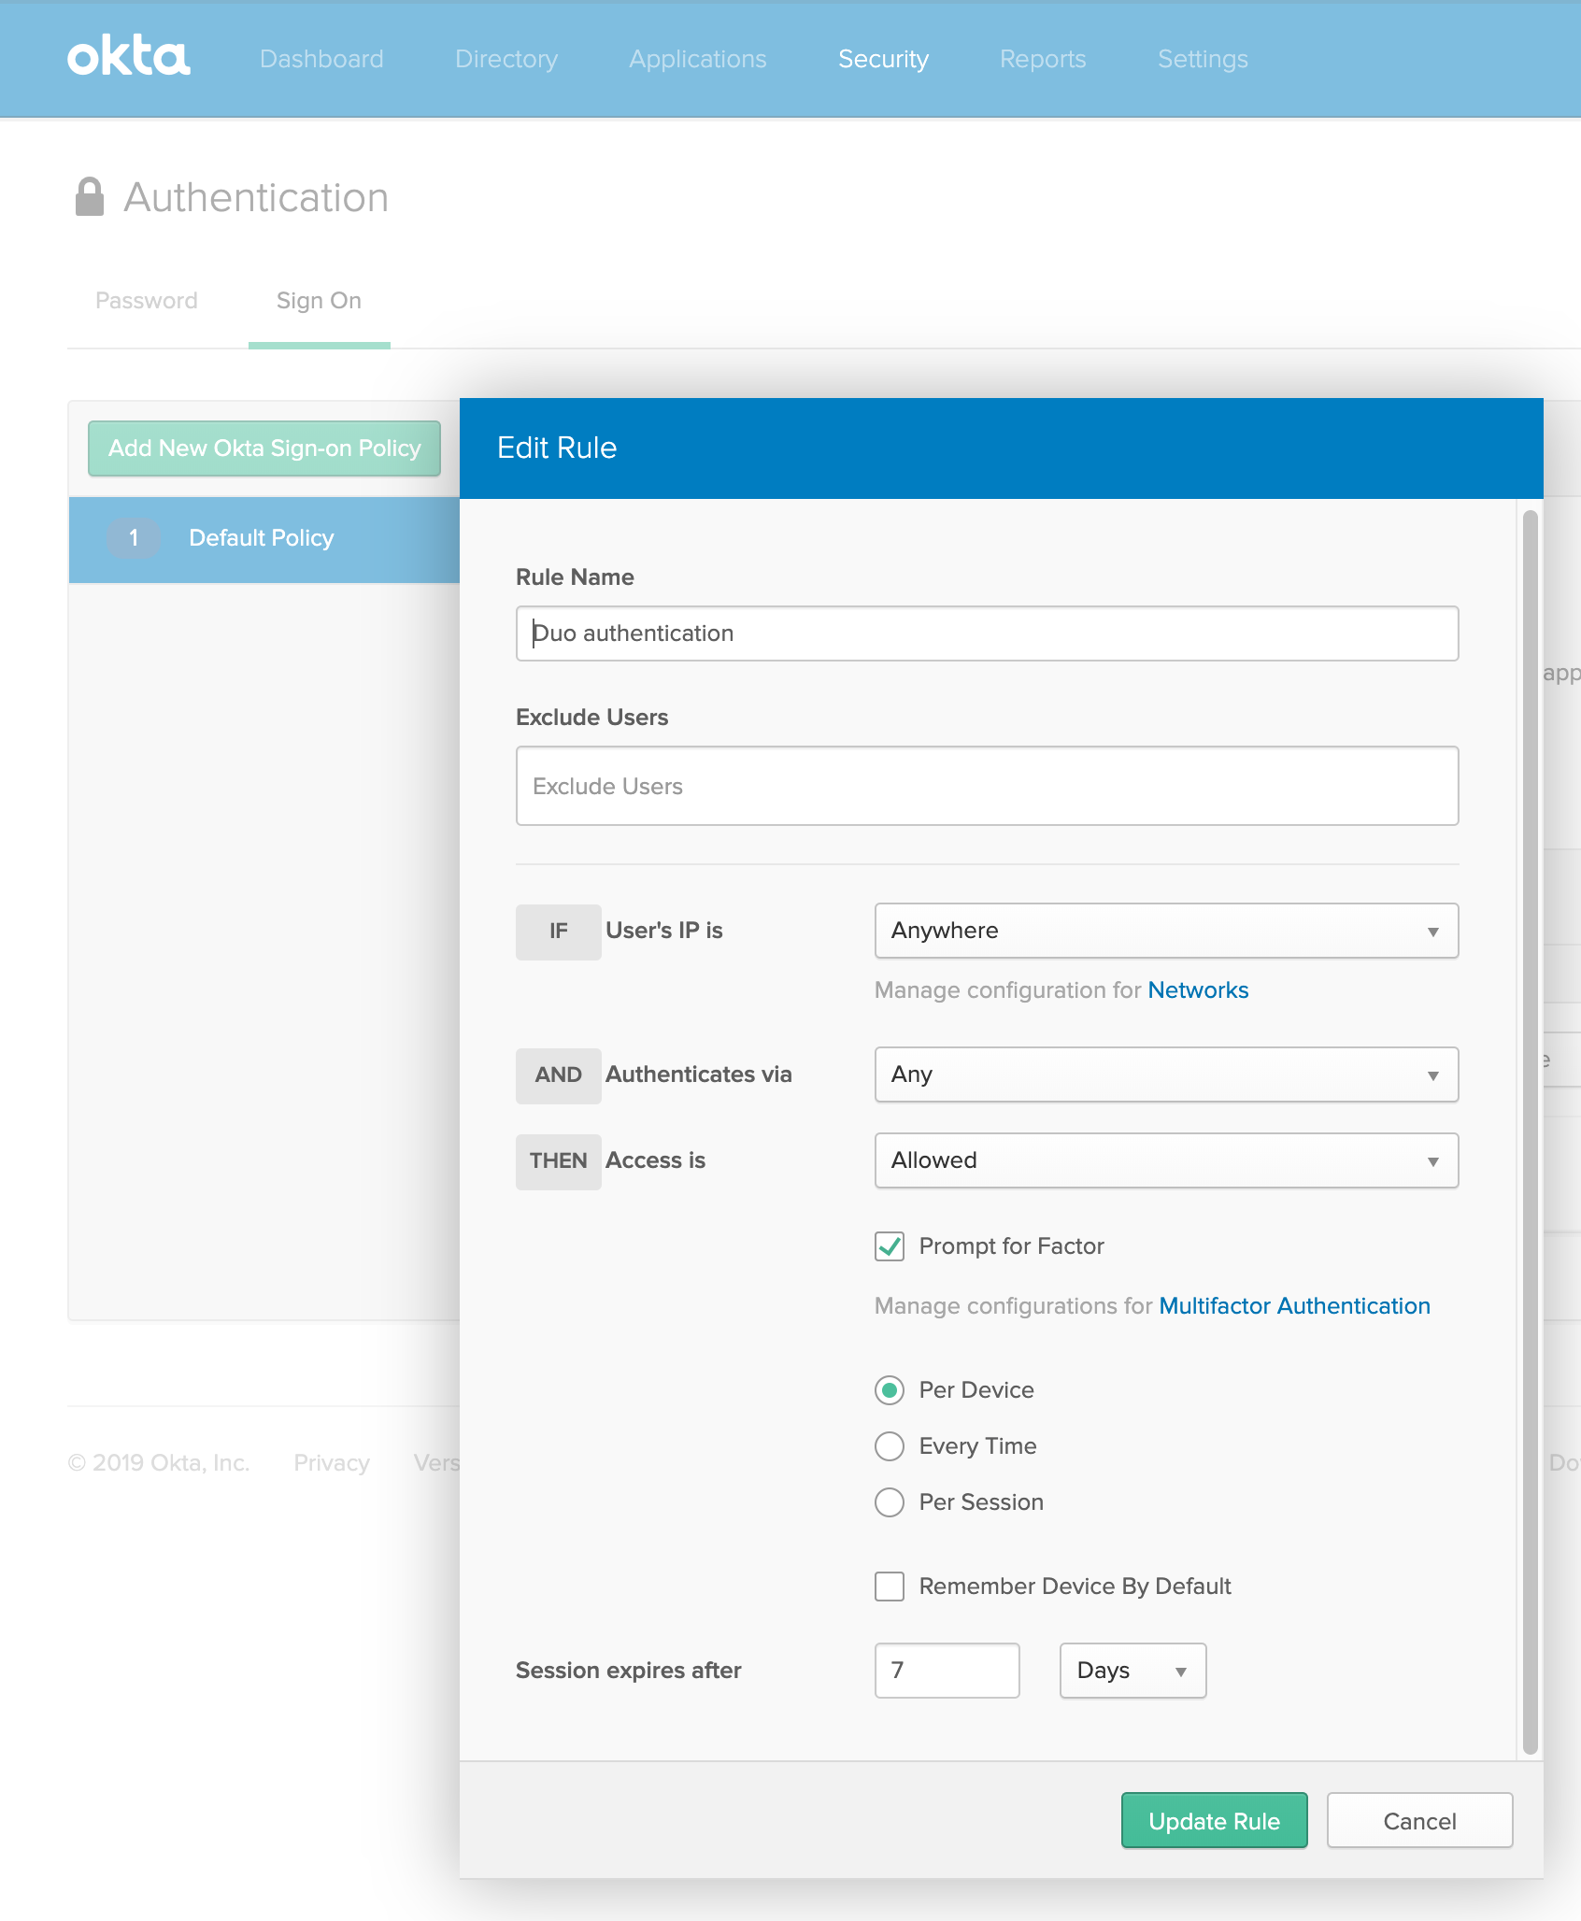Click Add New Okta Sign-on Policy

coord(264,448)
